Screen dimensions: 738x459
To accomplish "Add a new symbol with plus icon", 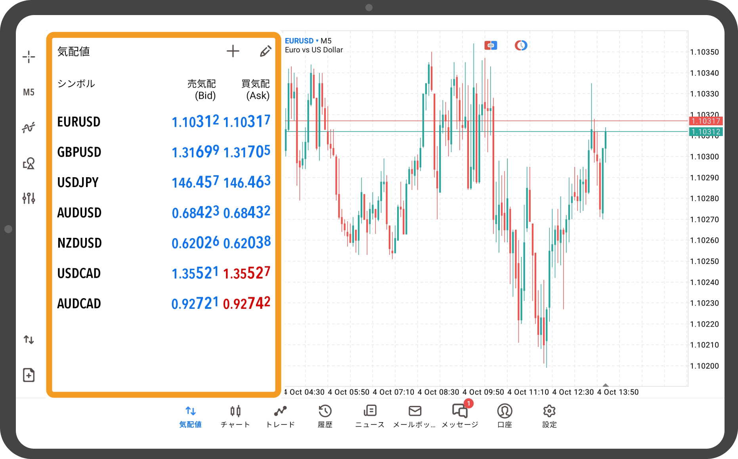I will (233, 51).
